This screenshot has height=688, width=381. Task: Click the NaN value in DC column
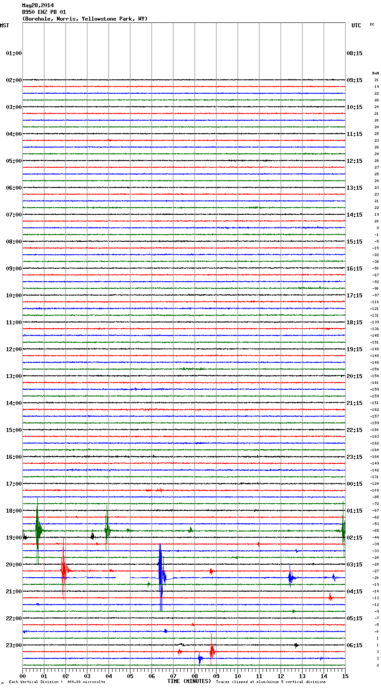[x=375, y=73]
